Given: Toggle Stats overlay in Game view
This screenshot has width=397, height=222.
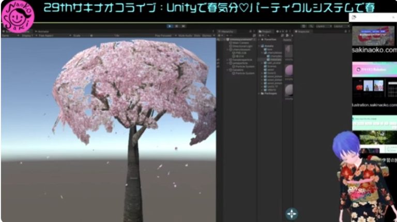Looking at the screenshot, I should click(x=197, y=36).
